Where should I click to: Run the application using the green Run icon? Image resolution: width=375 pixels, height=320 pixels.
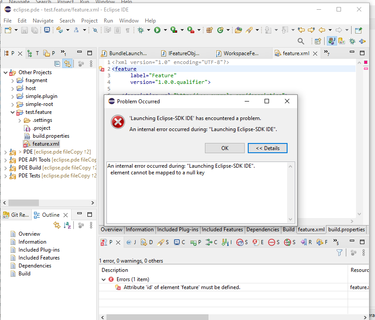click(x=157, y=30)
